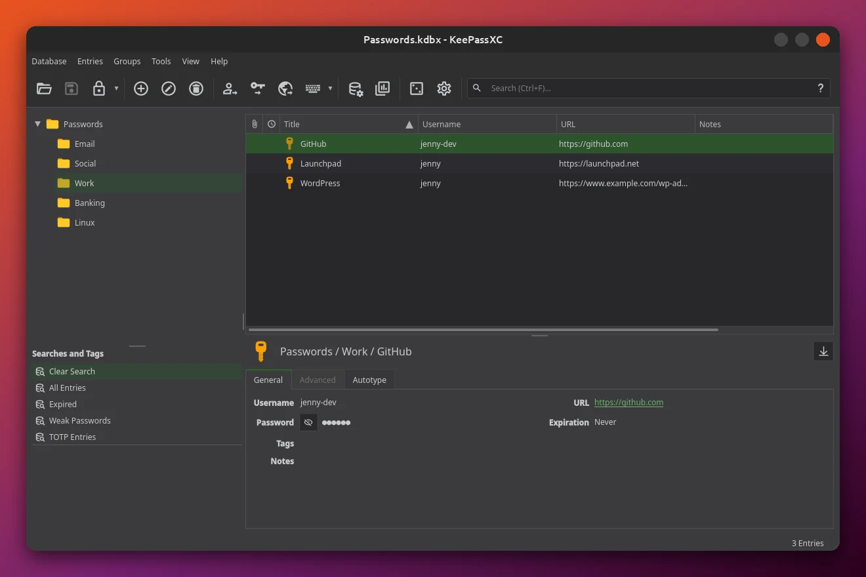
Task: Sort entries by Title column header
Action: coord(349,124)
